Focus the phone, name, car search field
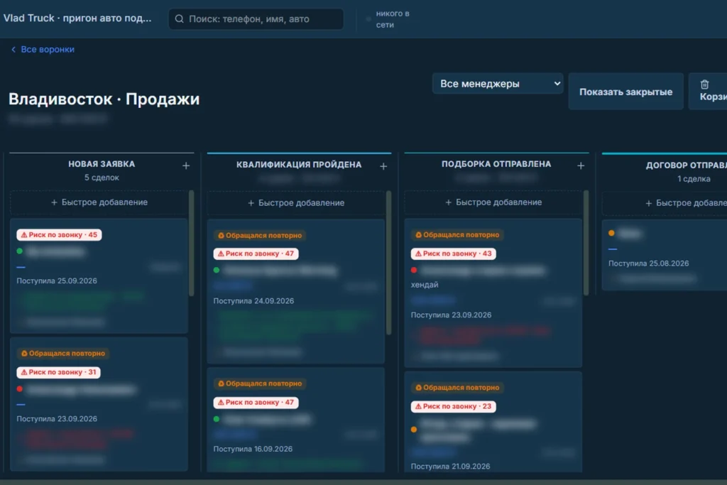 pyautogui.click(x=256, y=19)
